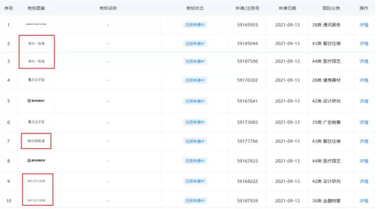The width and height of the screenshot is (376, 209).
Task: Open 详情 for application number 59185044
Action: pyautogui.click(x=363, y=43)
